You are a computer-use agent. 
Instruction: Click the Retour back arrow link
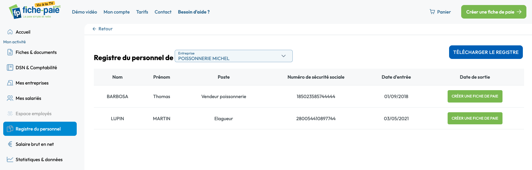coord(102,29)
